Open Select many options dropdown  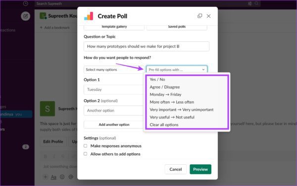point(114,70)
